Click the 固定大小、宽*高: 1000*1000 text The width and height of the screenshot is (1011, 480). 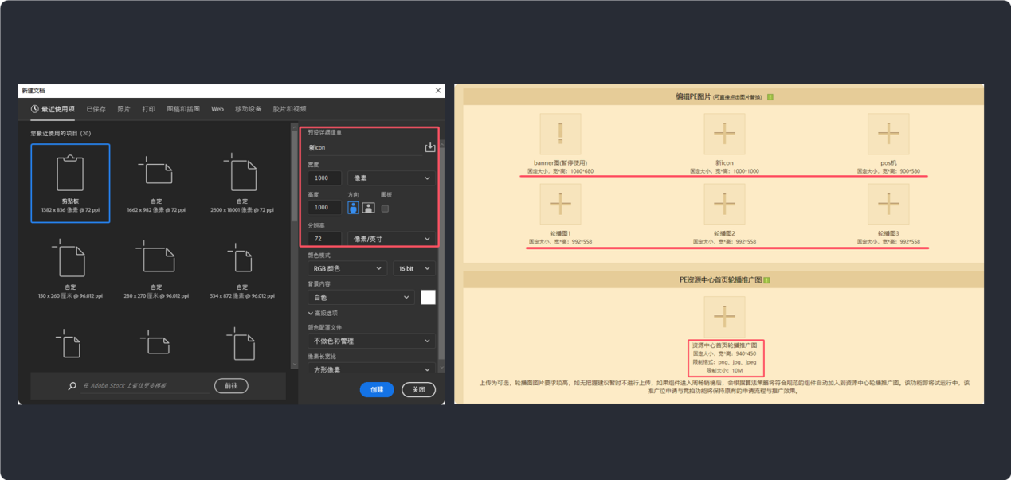click(x=724, y=171)
